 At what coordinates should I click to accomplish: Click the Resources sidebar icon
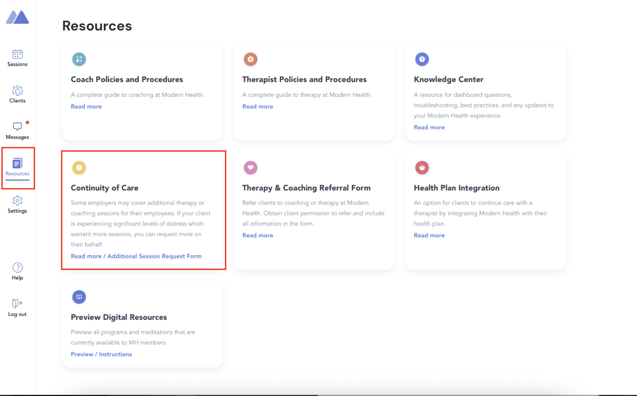[x=17, y=163]
